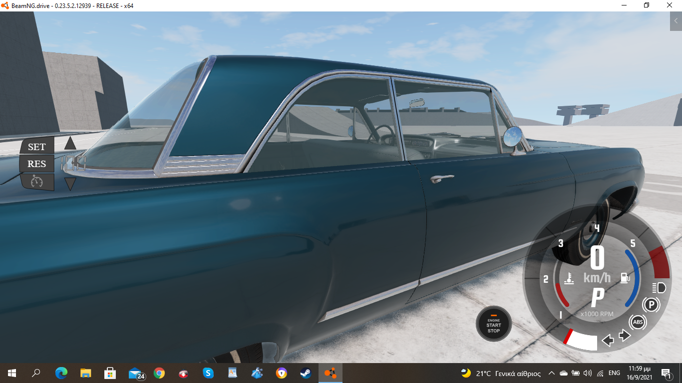Open Windows taskbar search

point(36,373)
